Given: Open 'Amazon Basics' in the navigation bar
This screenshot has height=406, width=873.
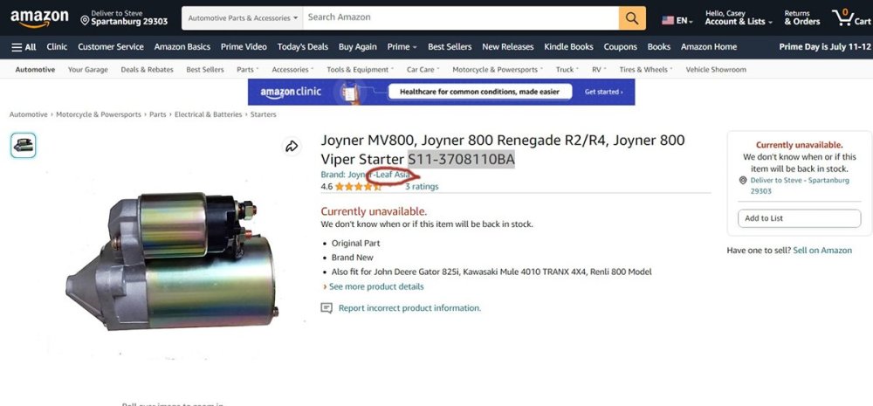Looking at the screenshot, I should (182, 47).
